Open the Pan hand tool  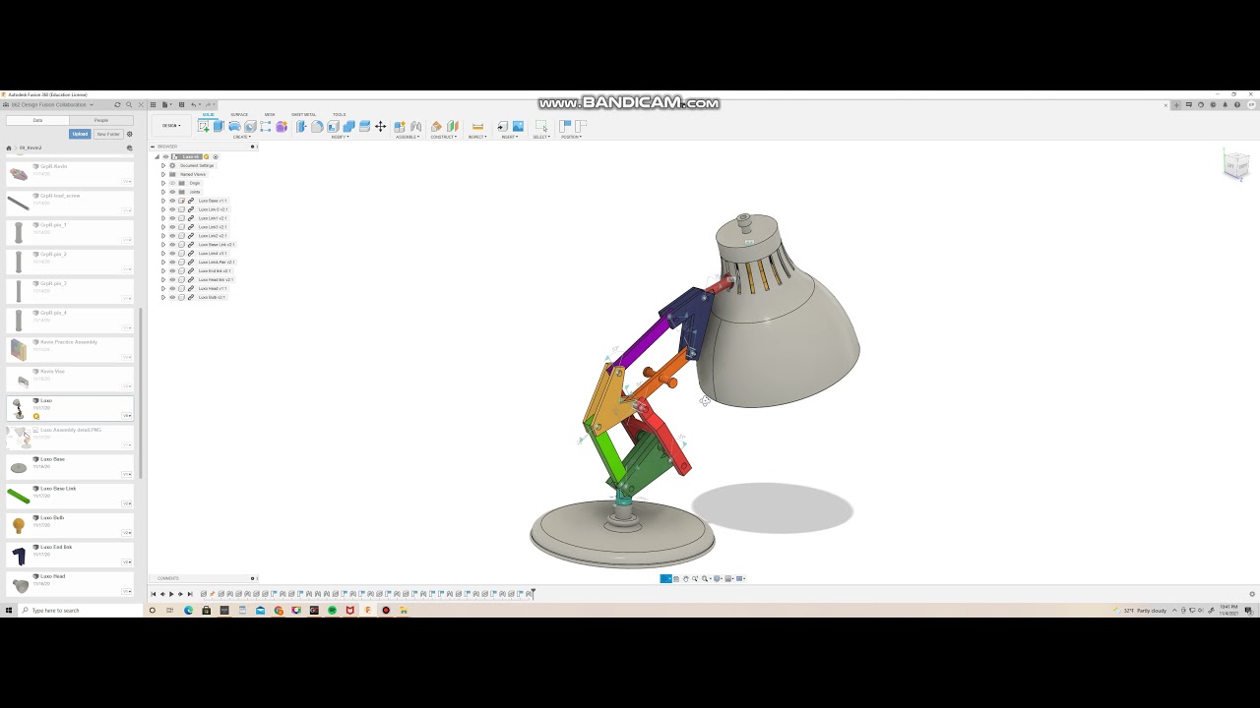[x=686, y=578]
